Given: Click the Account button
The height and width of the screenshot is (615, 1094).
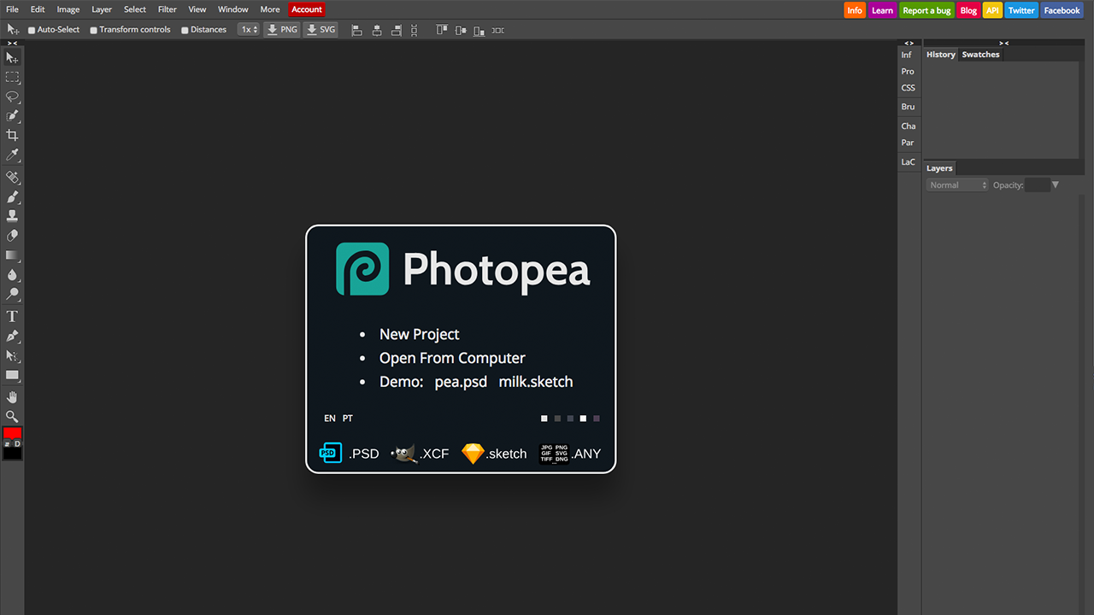Looking at the screenshot, I should tap(307, 9).
